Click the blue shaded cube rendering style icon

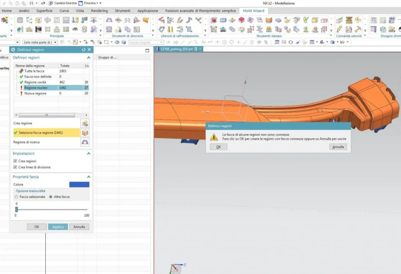(332, 42)
